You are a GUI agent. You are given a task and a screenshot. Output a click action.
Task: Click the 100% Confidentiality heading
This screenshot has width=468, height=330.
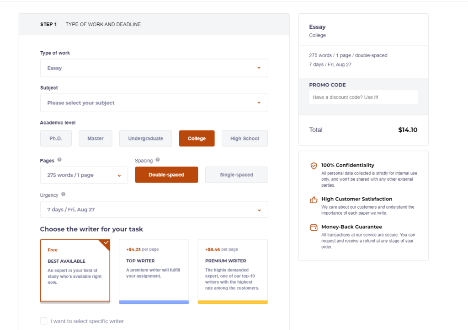pyautogui.click(x=348, y=165)
